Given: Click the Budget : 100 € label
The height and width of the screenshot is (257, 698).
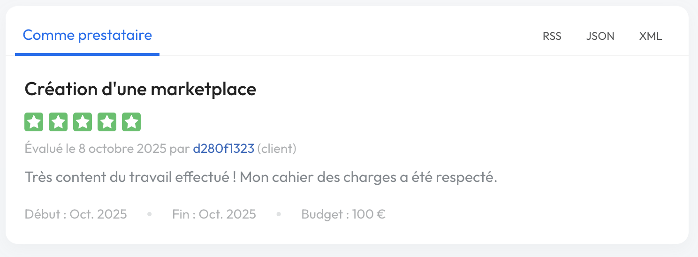Looking at the screenshot, I should coord(343,214).
